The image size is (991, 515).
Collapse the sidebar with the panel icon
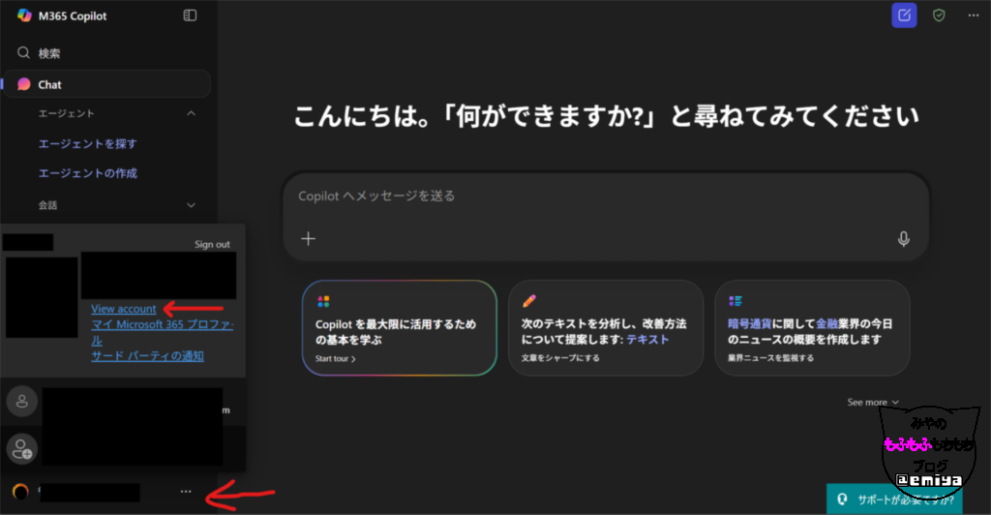click(x=190, y=15)
